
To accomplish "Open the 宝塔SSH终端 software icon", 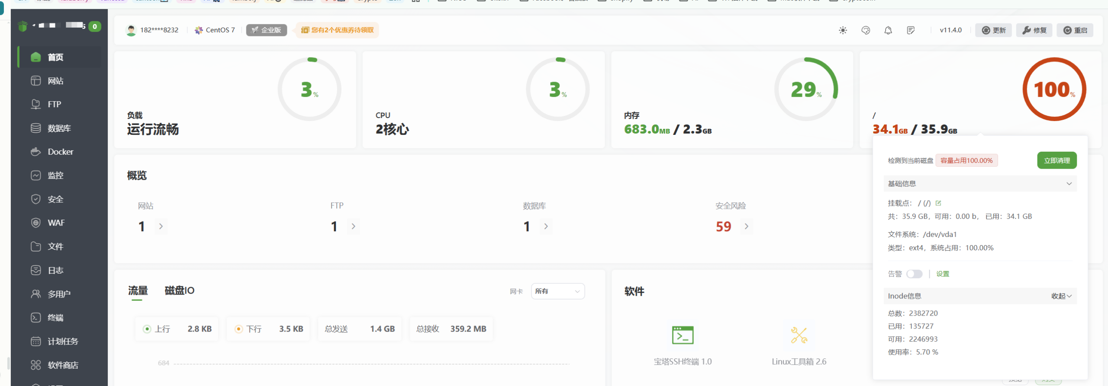I will click(x=683, y=335).
